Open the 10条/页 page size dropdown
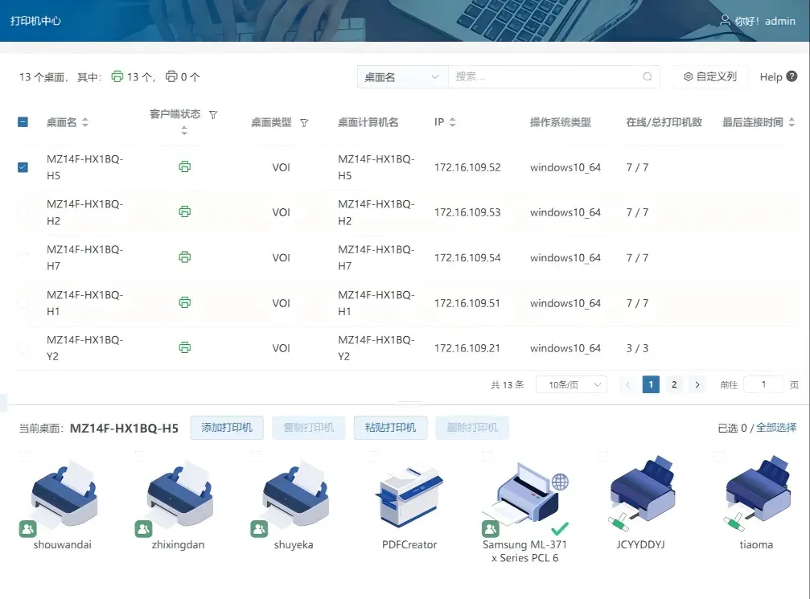The height and width of the screenshot is (599, 810). pos(571,385)
